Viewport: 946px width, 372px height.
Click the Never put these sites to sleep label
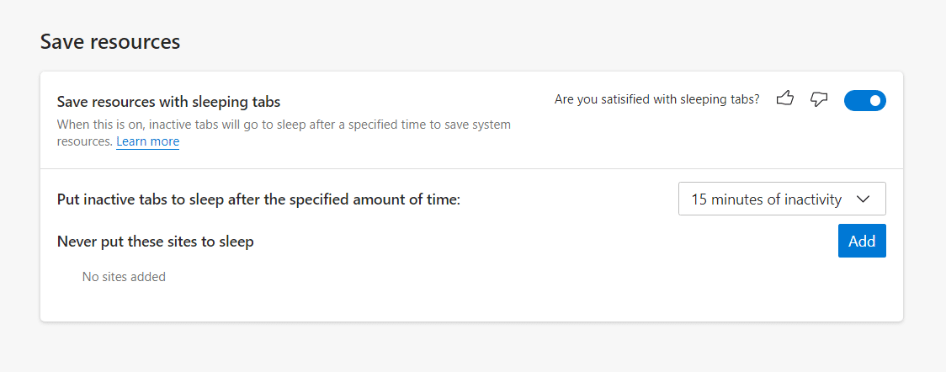point(156,242)
